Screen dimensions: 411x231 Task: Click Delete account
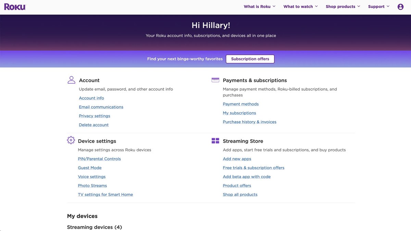(94, 125)
